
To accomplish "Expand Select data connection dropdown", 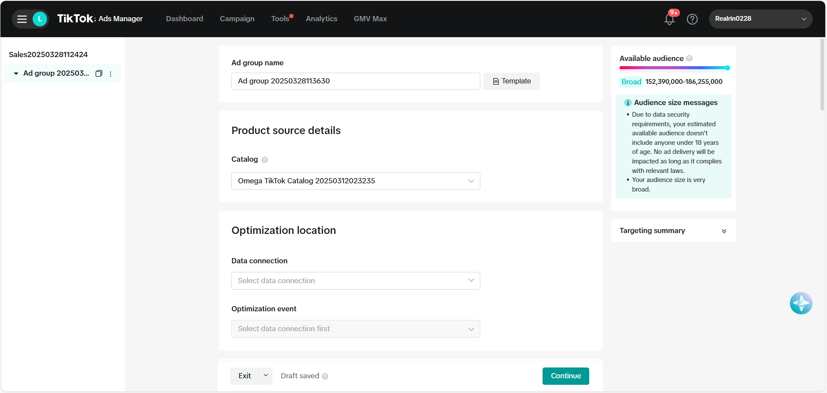I will pos(355,281).
